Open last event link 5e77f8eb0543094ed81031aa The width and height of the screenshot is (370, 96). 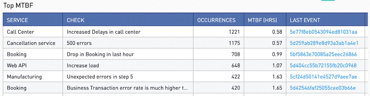click(x=323, y=32)
